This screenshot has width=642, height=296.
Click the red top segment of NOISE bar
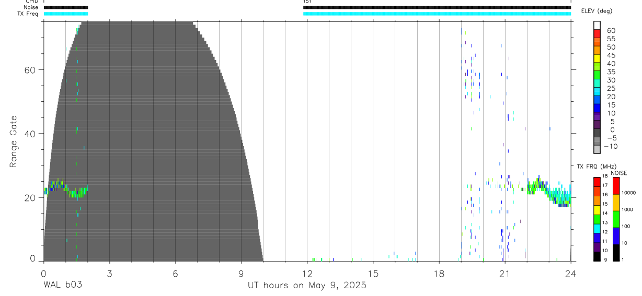616,185
